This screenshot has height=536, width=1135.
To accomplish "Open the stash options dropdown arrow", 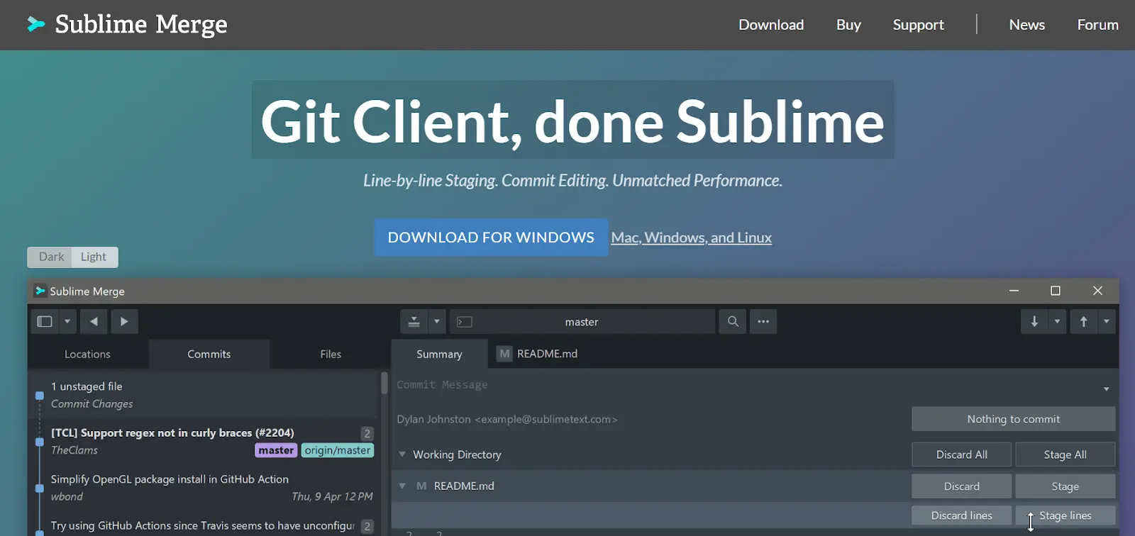I will (x=437, y=321).
